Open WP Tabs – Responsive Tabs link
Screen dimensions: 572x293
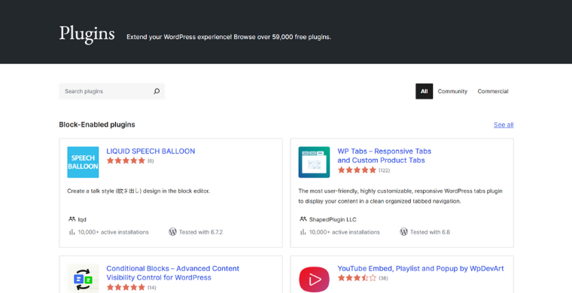(384, 155)
